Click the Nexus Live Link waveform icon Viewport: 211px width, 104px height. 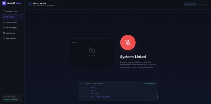pos(30,4)
